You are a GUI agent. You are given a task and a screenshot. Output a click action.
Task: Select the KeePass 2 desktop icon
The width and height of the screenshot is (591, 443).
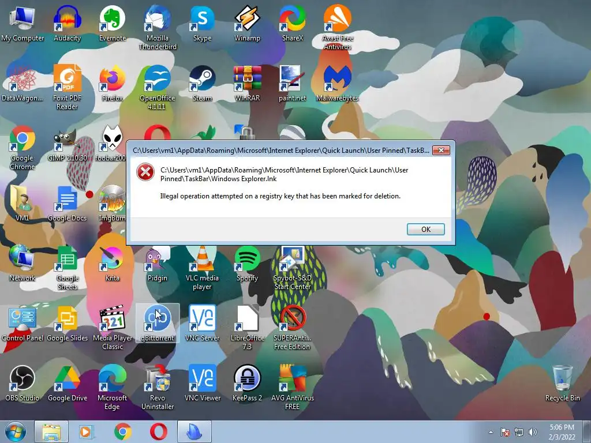coord(247,383)
